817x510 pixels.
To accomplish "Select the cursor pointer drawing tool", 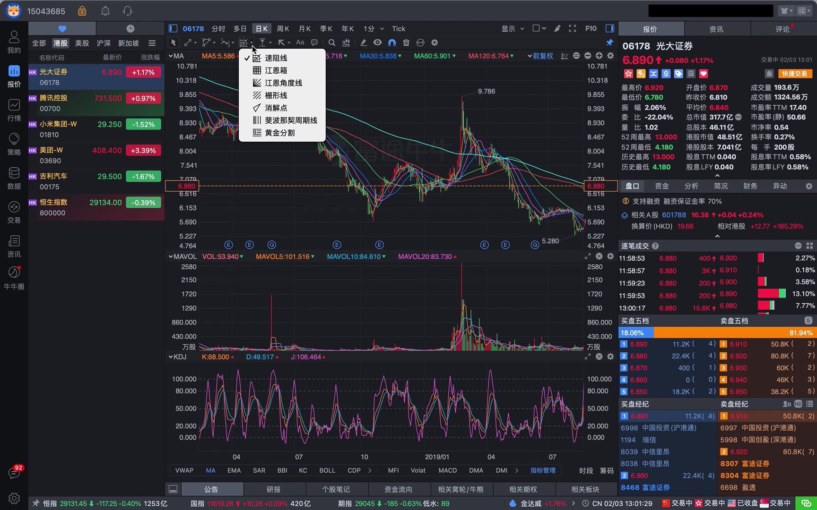I will [174, 42].
